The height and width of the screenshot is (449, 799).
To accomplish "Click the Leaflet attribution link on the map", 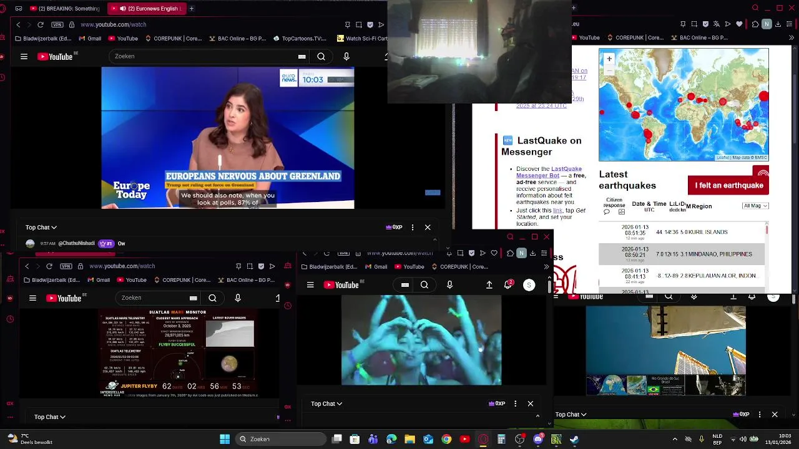I will click(x=723, y=157).
